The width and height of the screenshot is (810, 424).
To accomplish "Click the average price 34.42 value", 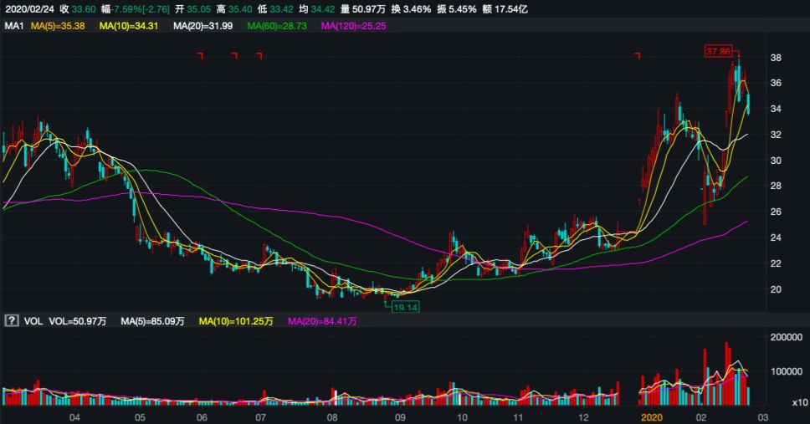I will point(323,9).
